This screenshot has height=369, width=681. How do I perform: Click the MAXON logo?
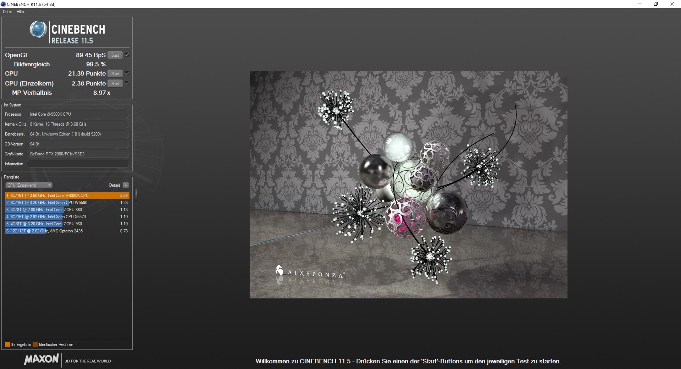point(41,359)
